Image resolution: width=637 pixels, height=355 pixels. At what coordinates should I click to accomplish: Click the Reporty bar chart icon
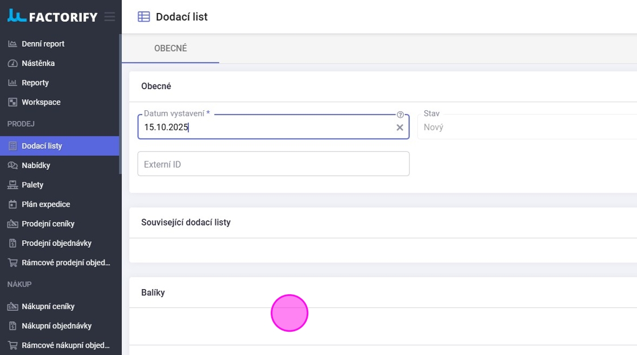tap(13, 83)
